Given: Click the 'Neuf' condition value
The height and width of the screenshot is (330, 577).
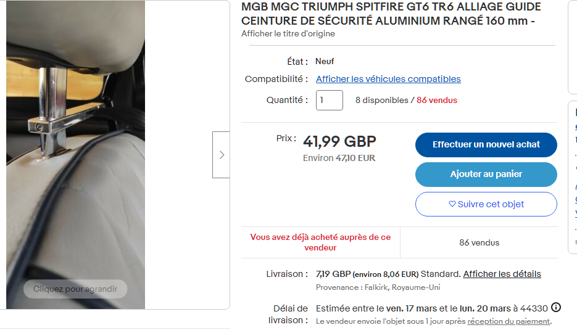Looking at the screenshot, I should click(325, 61).
